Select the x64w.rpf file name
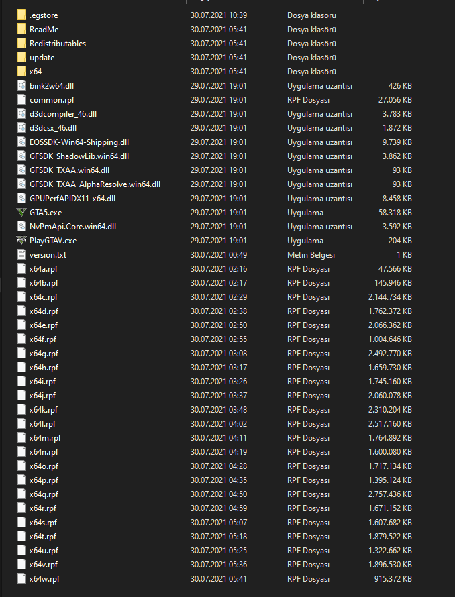 (x=44, y=579)
